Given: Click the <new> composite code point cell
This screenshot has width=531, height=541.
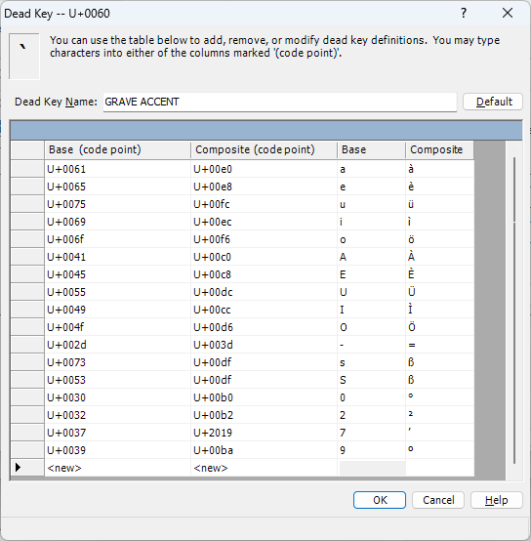Looking at the screenshot, I should pyautogui.click(x=264, y=468).
